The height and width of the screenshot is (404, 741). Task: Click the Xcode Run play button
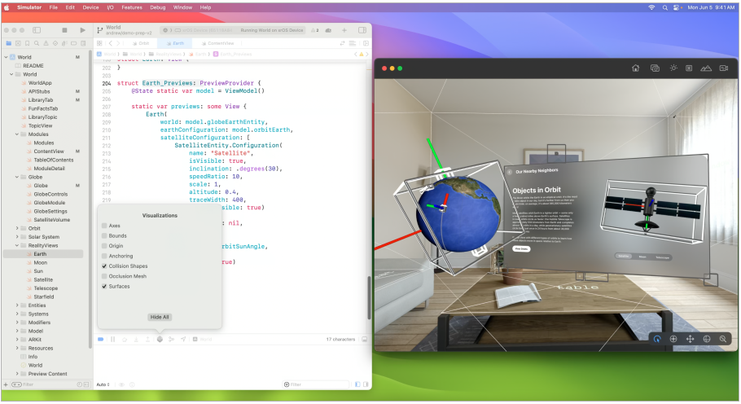[x=82, y=30]
